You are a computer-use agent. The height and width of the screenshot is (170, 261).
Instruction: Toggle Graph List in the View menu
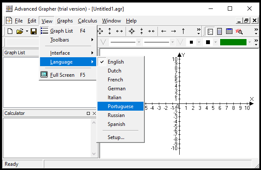pyautogui.click(x=61, y=31)
